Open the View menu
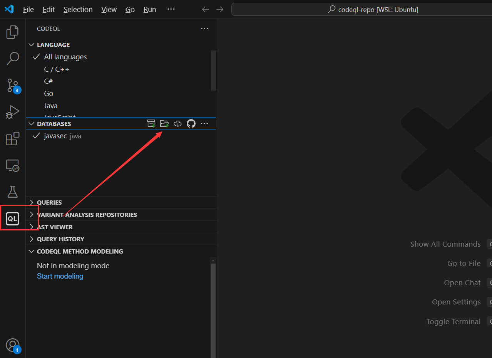Screen dimensions: 492x358 tap(109, 9)
